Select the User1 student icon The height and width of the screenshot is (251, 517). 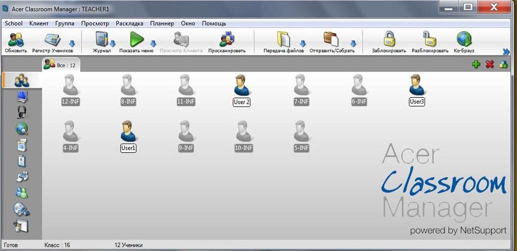128,131
